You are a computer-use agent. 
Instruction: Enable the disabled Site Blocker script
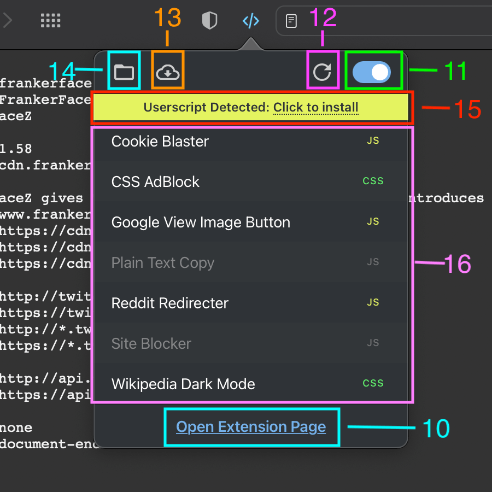tap(251, 343)
